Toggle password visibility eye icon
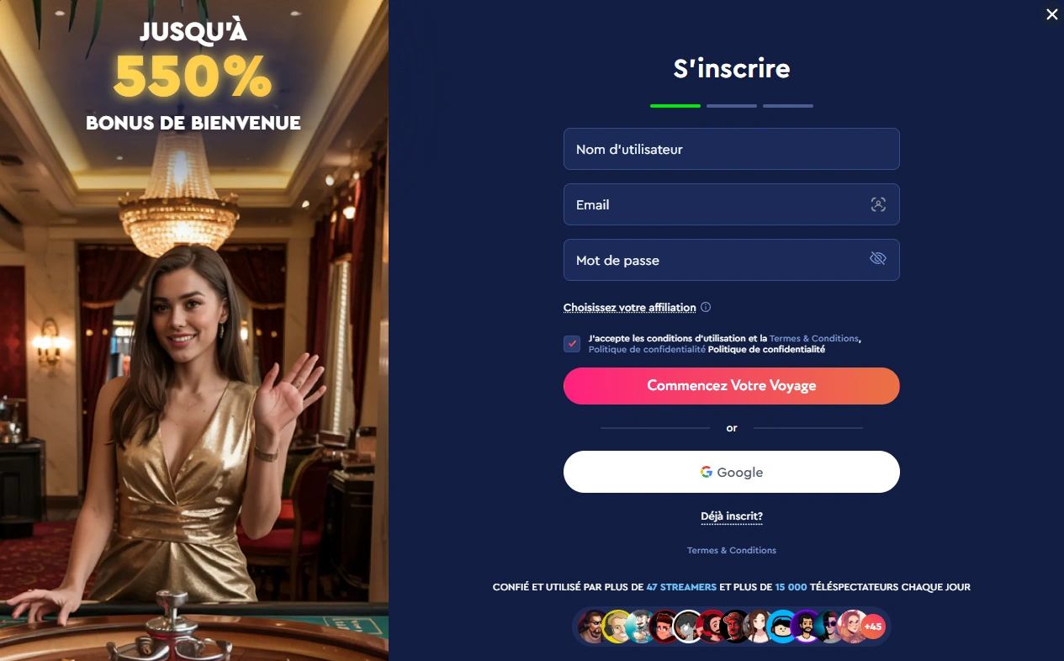Viewport: 1064px width, 661px height. click(x=878, y=258)
